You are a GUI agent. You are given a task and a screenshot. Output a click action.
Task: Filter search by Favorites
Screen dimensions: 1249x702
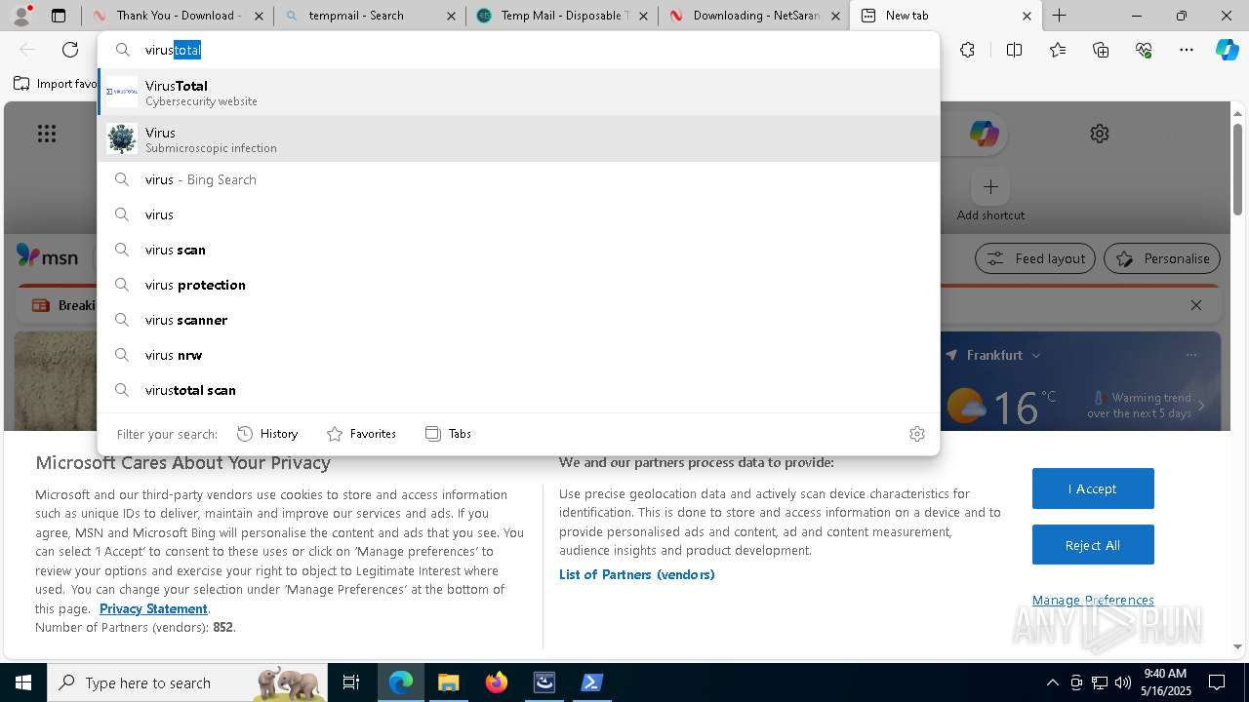pyautogui.click(x=361, y=434)
